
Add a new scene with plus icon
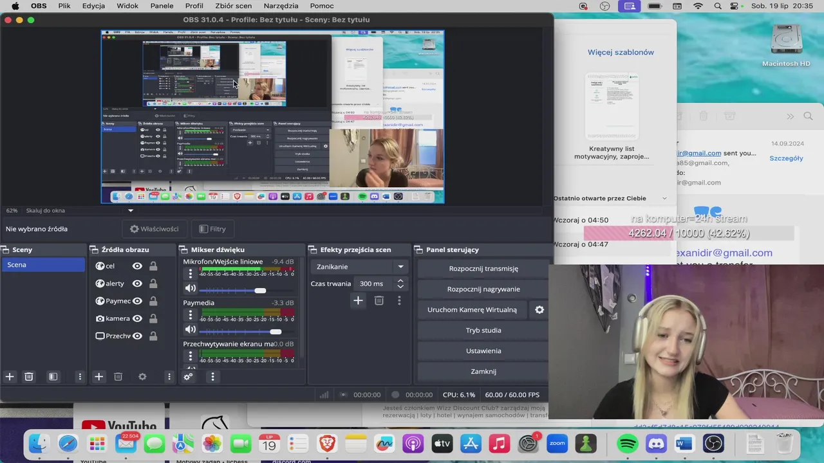(10, 377)
